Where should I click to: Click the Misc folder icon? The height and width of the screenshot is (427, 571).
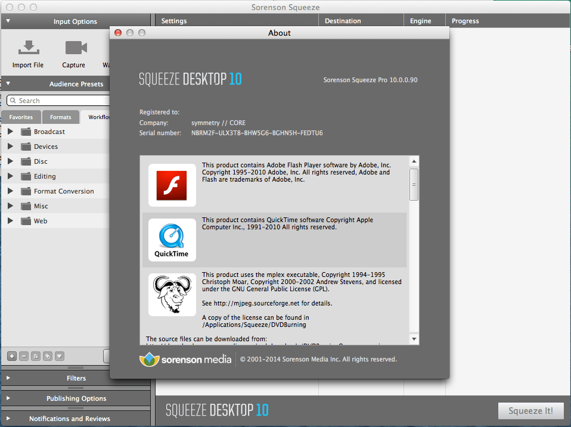[26, 206]
